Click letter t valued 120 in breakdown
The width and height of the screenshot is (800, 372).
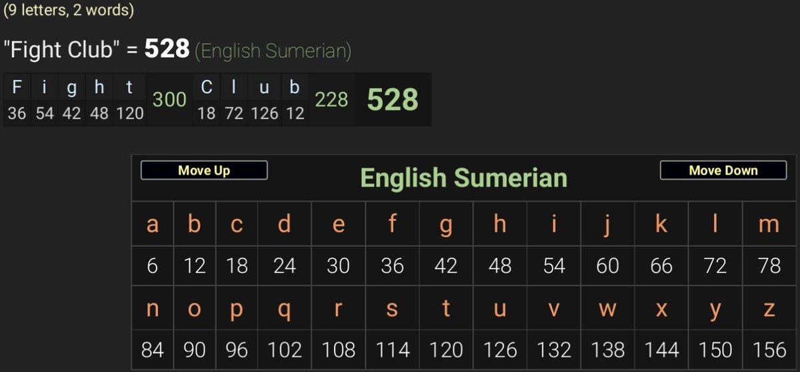(129, 87)
